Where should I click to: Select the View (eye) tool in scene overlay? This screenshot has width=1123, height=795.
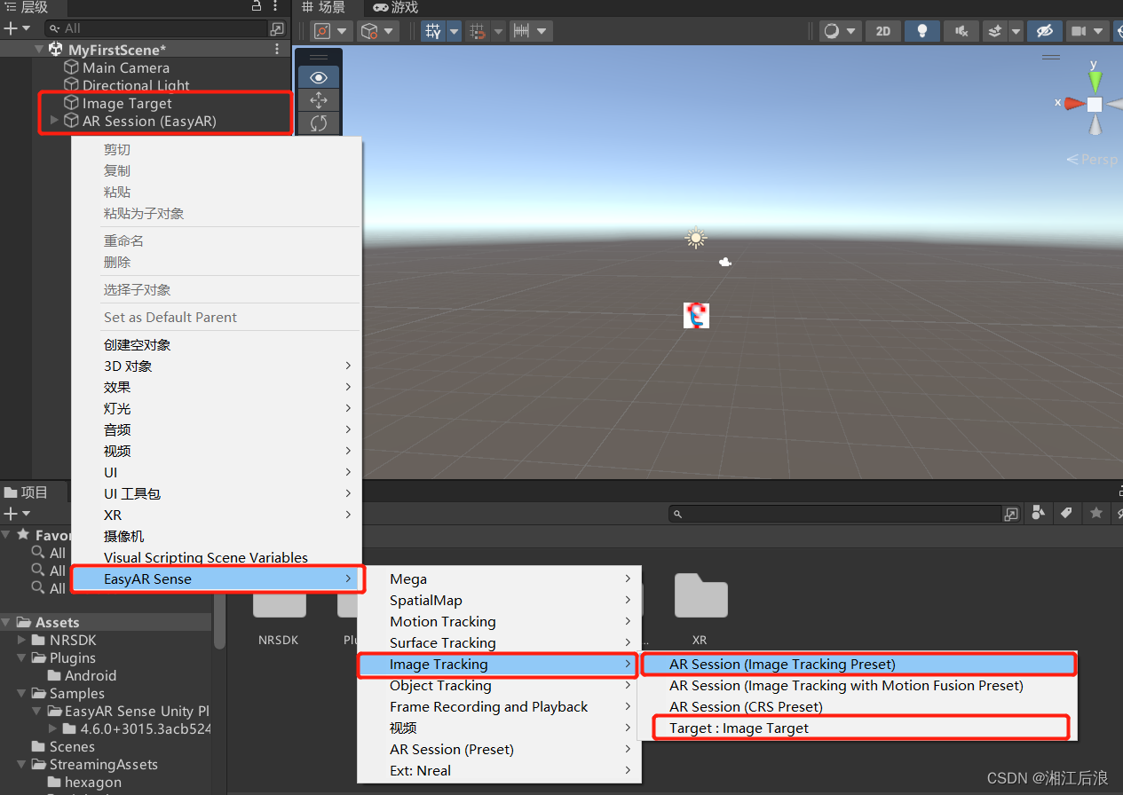click(318, 78)
